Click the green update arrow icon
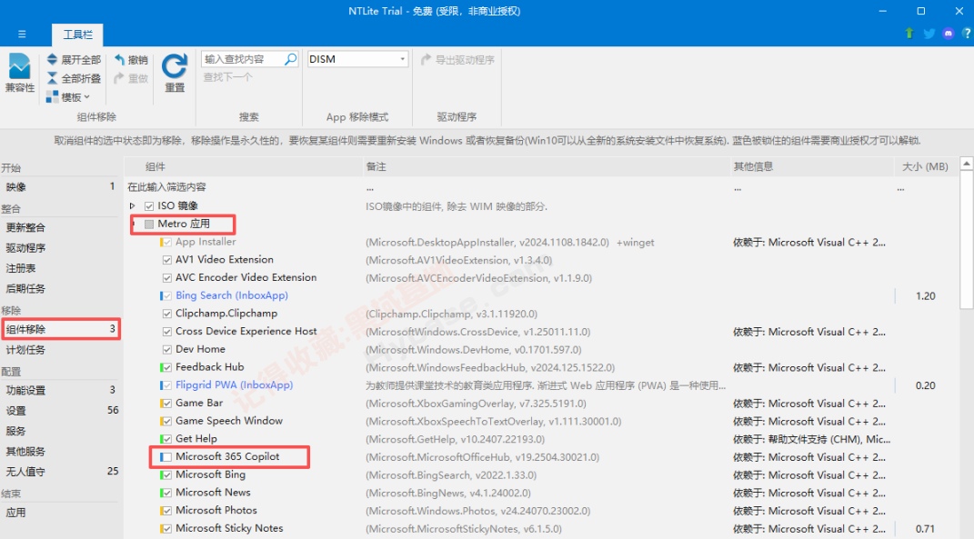The image size is (974, 539). [x=909, y=34]
